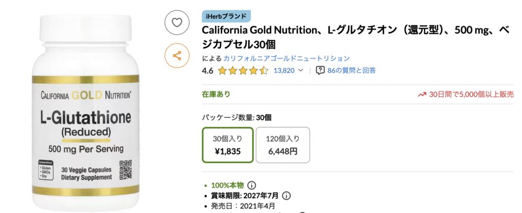Click 30日間で5,000個以上販売 sales notice
Viewport: 522px width, 213px height.
click(x=471, y=94)
